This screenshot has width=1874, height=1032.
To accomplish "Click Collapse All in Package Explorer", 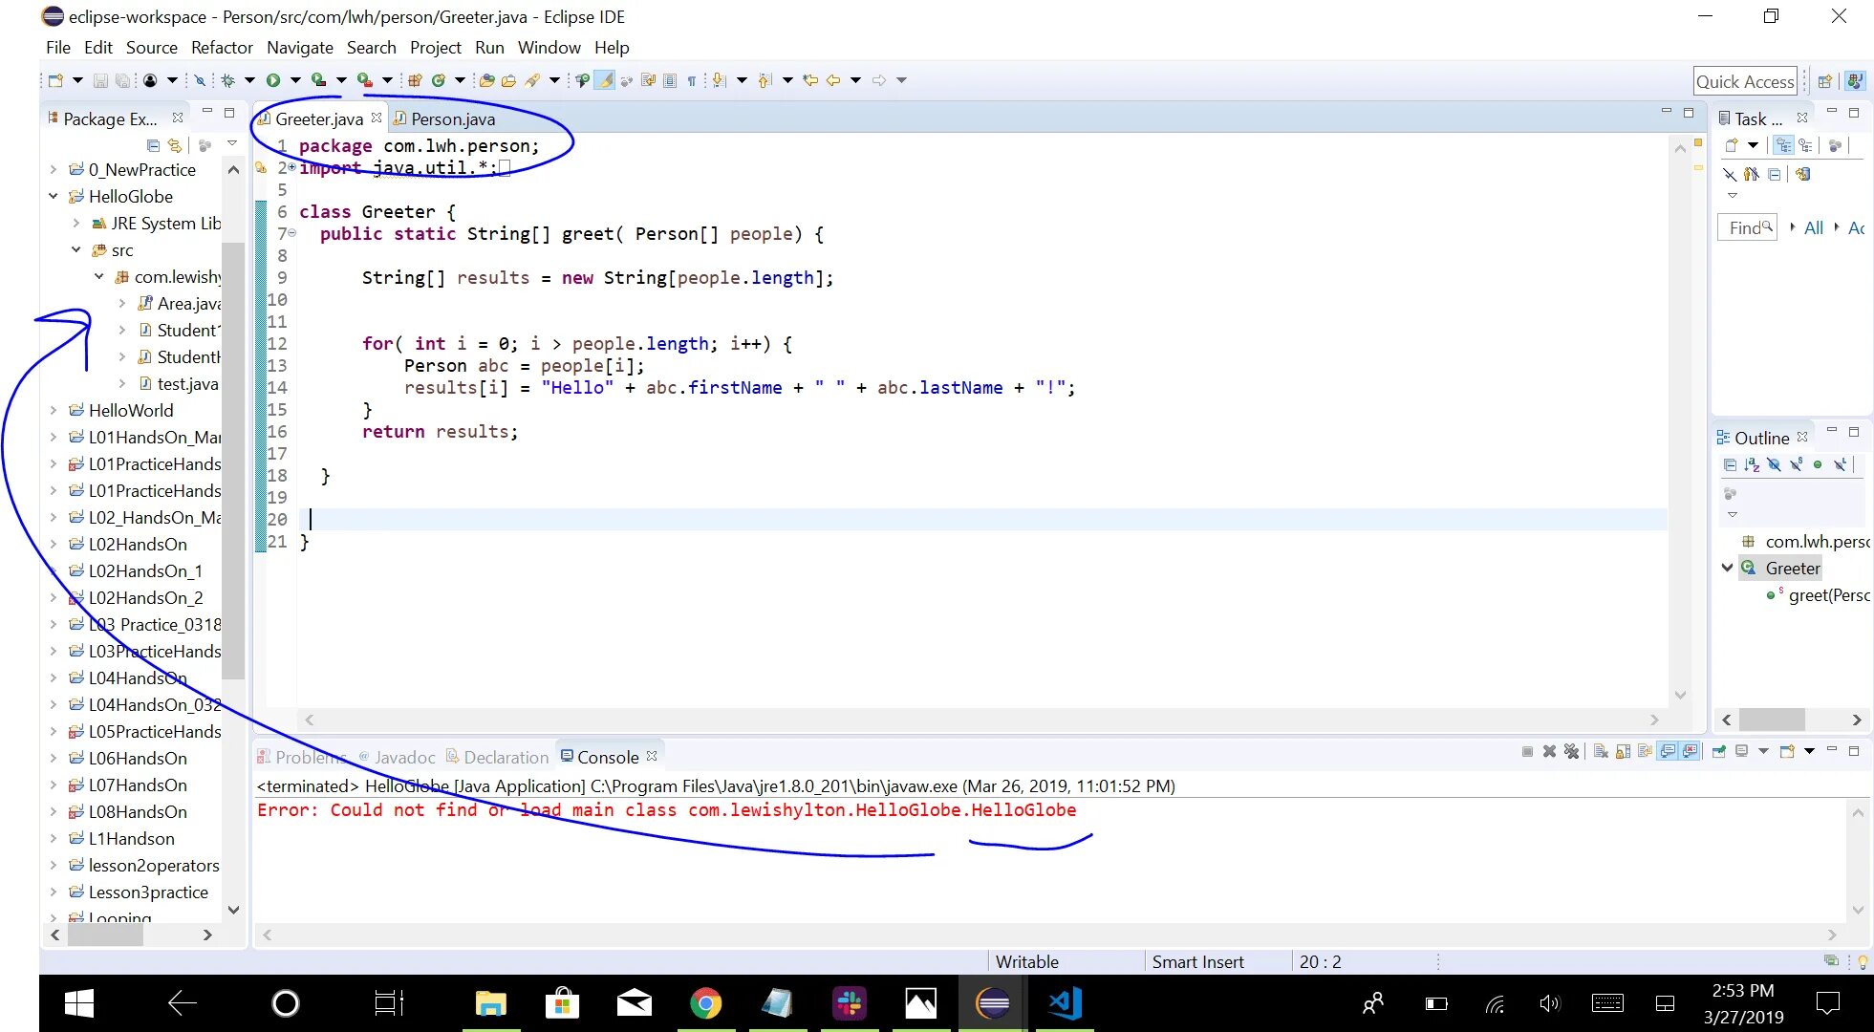I will click(153, 145).
